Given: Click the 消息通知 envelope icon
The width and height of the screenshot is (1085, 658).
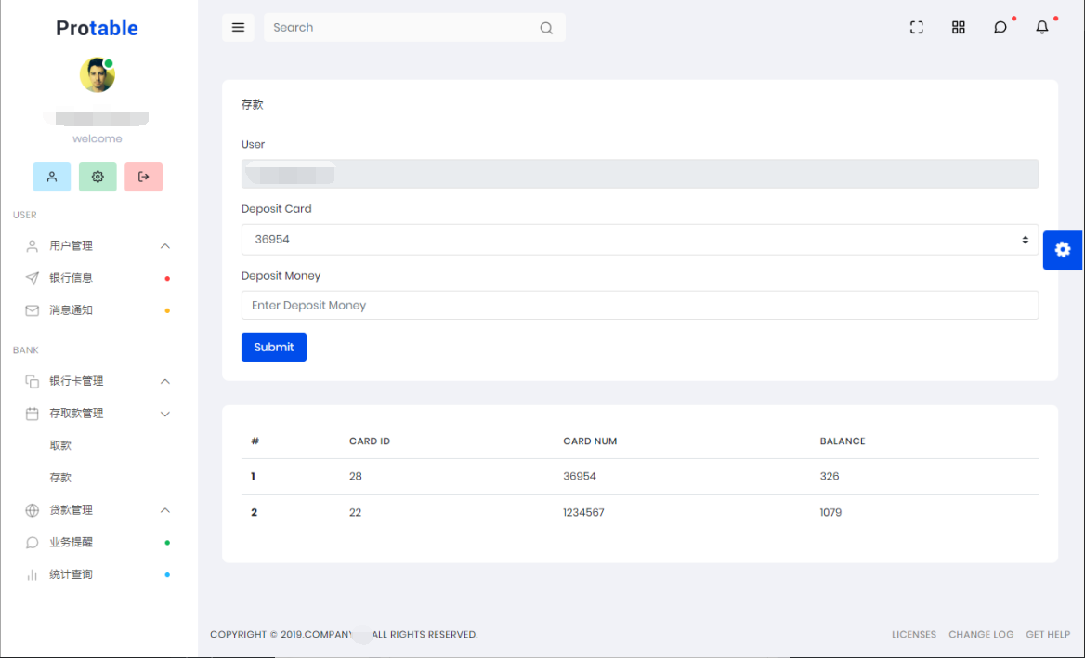Looking at the screenshot, I should point(32,310).
